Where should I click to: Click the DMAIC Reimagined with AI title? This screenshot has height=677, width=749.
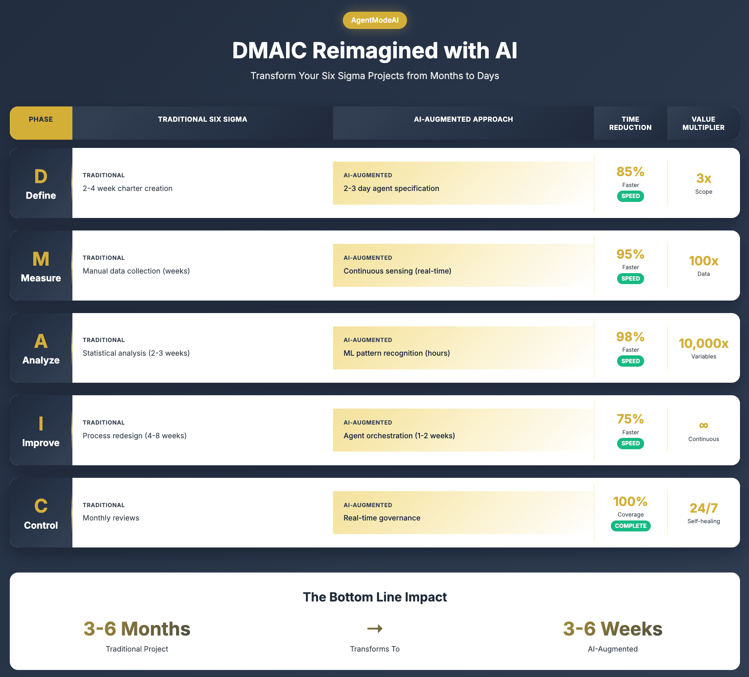click(374, 51)
